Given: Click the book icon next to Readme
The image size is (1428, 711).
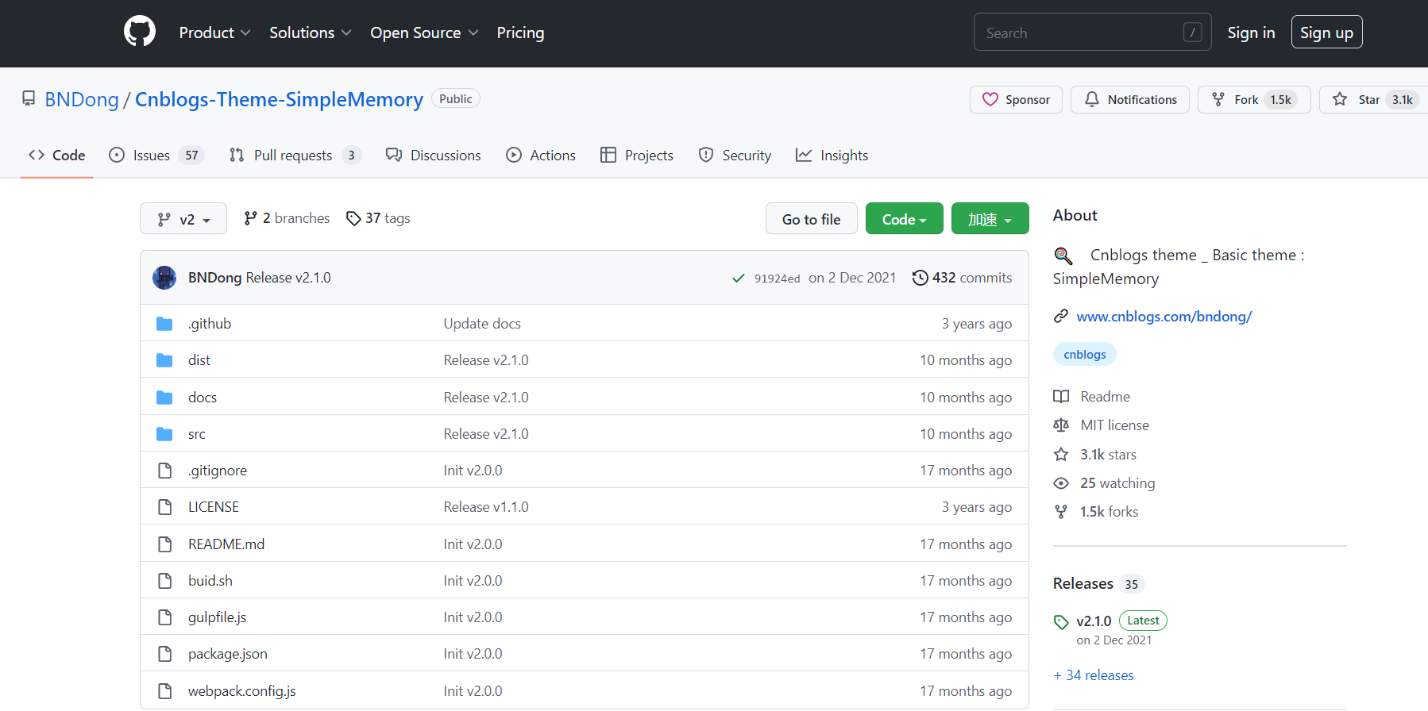Looking at the screenshot, I should click(1061, 397).
